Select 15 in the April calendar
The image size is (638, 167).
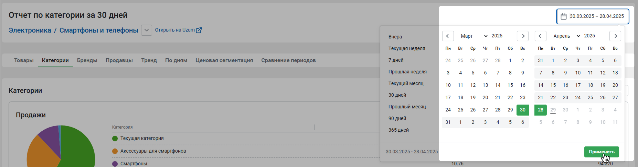[x=553, y=85]
